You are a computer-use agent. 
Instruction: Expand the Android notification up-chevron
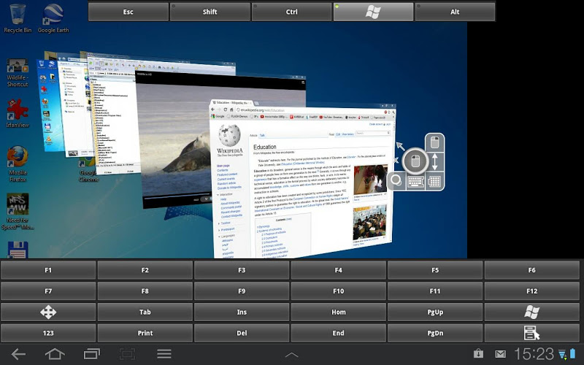pos(291,355)
